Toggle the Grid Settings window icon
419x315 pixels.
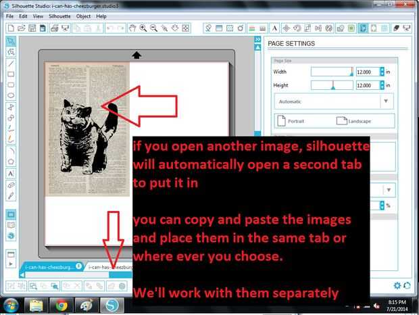385,28
